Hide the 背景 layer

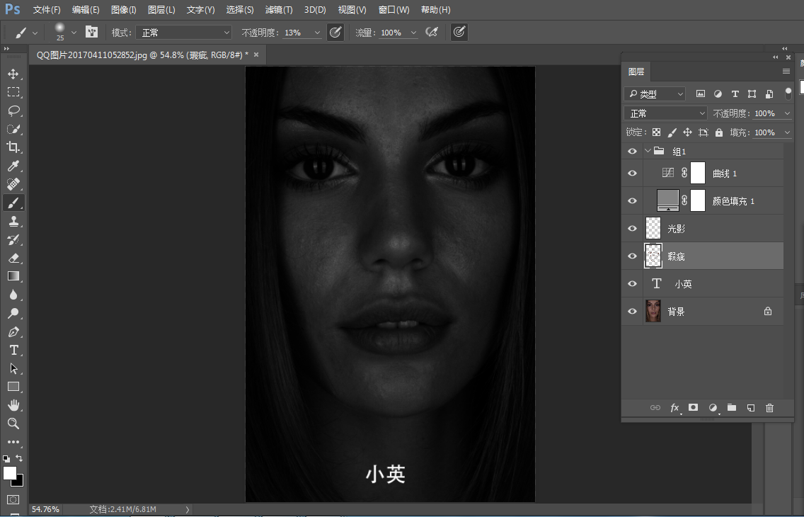pyautogui.click(x=633, y=312)
